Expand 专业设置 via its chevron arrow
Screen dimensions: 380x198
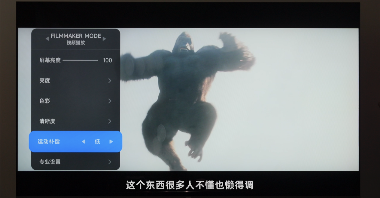coord(110,162)
